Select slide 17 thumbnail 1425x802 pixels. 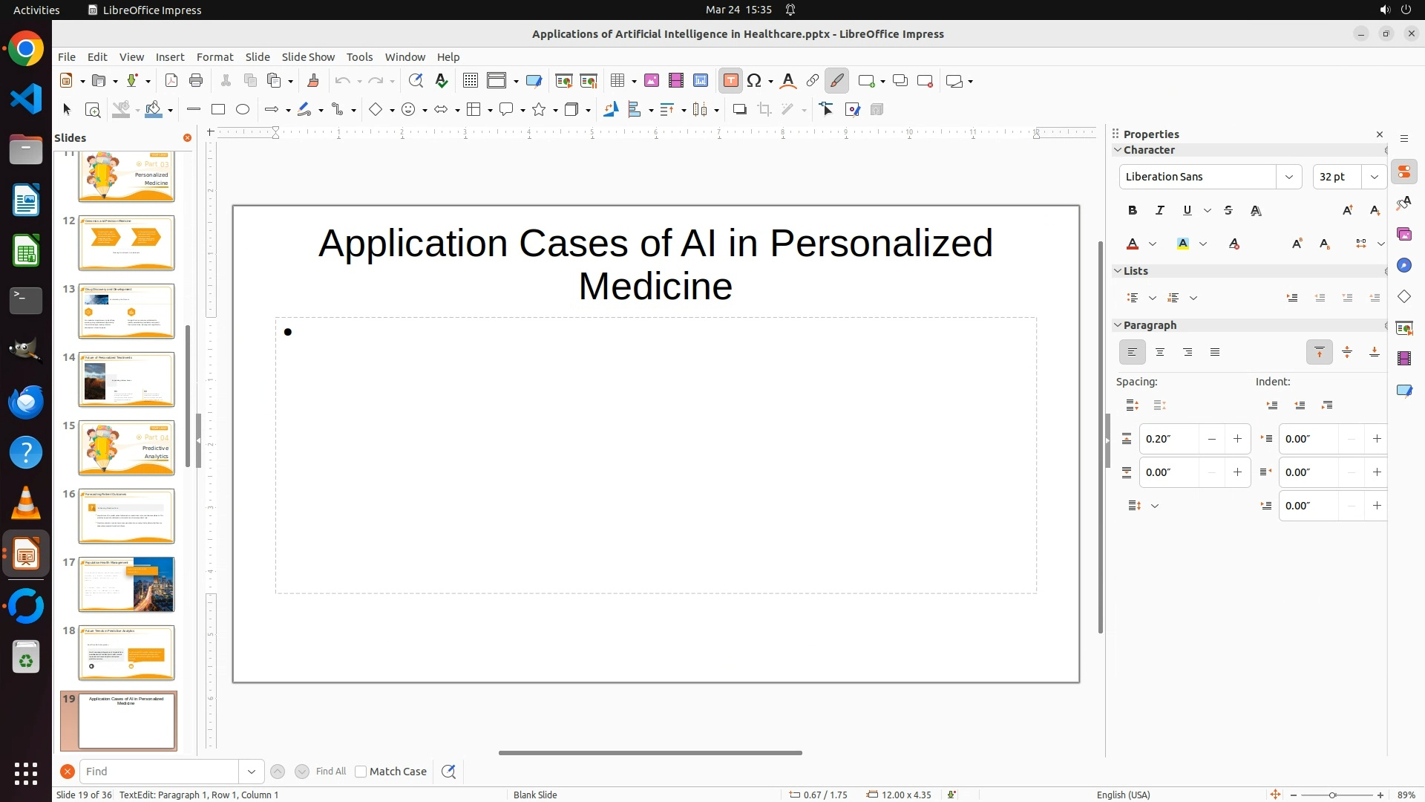click(126, 584)
